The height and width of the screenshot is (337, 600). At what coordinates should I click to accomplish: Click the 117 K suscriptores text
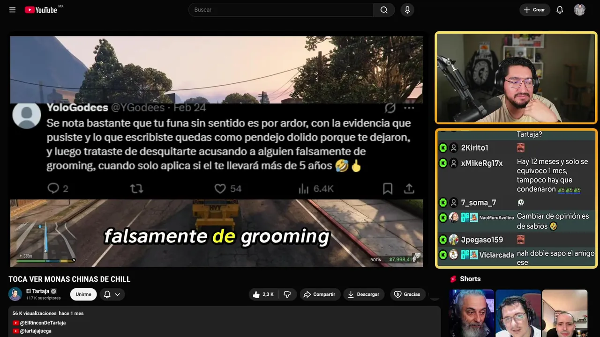pyautogui.click(x=44, y=298)
